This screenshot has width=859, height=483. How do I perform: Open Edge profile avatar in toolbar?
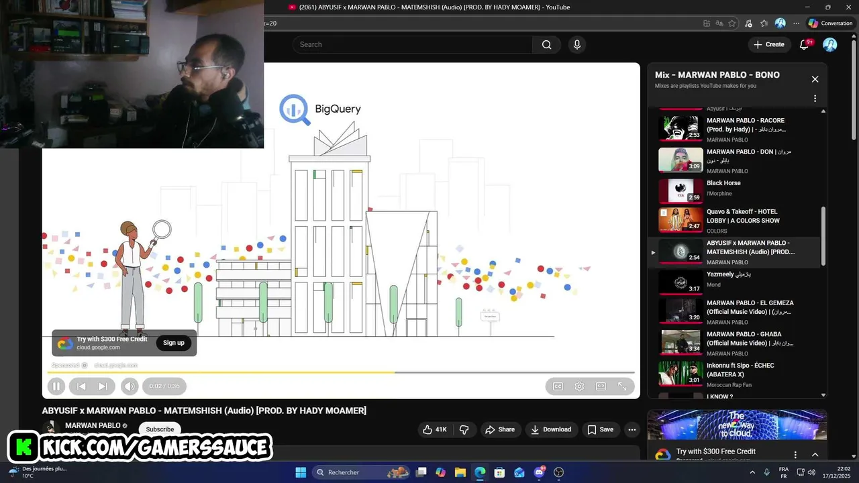(780, 23)
